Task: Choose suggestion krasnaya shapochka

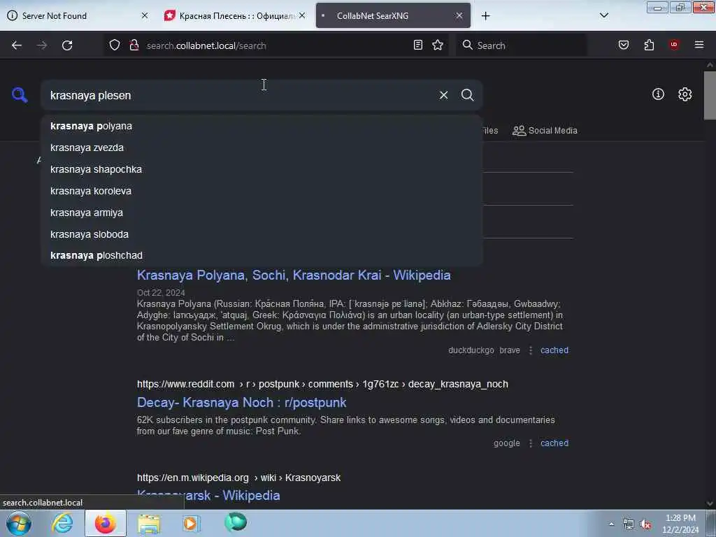Action: [x=262, y=169]
